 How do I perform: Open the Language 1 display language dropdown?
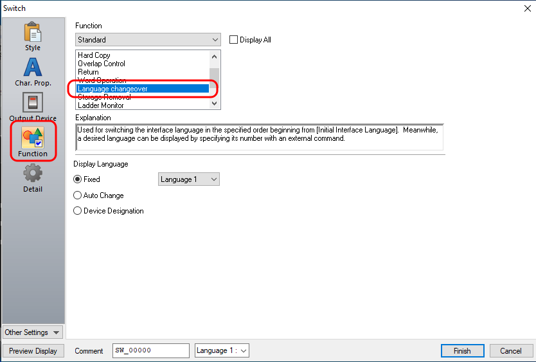click(x=188, y=179)
